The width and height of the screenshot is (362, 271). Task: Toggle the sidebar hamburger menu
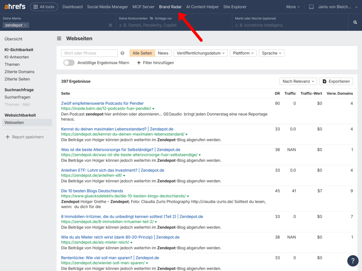pyautogui.click(x=59, y=39)
